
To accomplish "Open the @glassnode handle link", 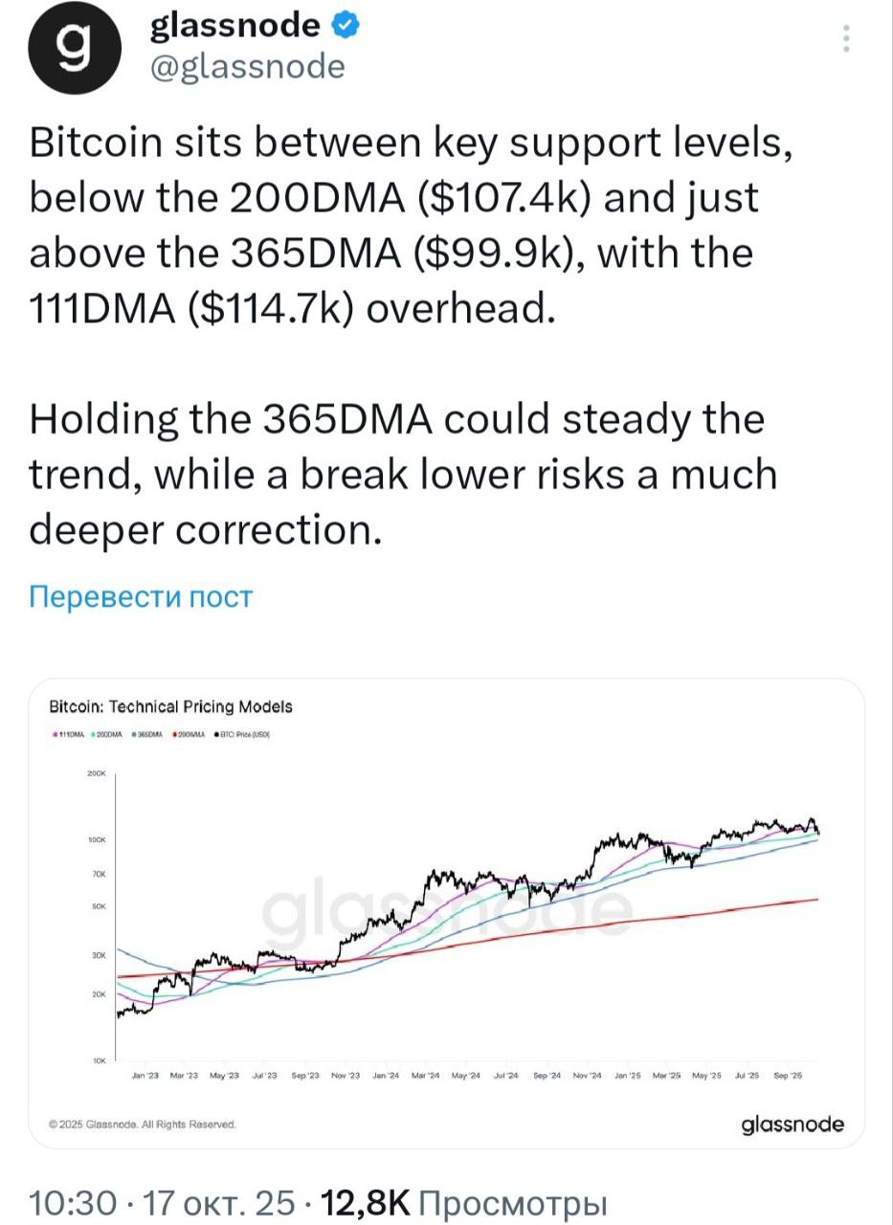I will [x=247, y=66].
